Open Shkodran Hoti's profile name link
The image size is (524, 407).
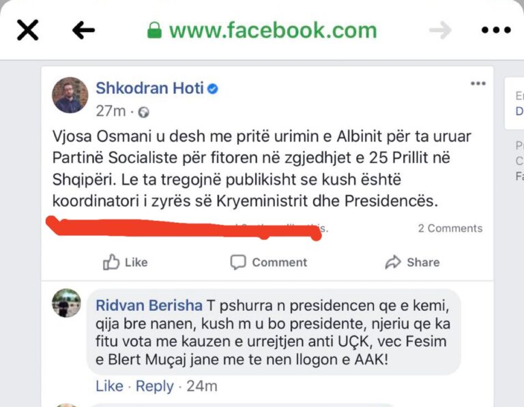tap(149, 88)
